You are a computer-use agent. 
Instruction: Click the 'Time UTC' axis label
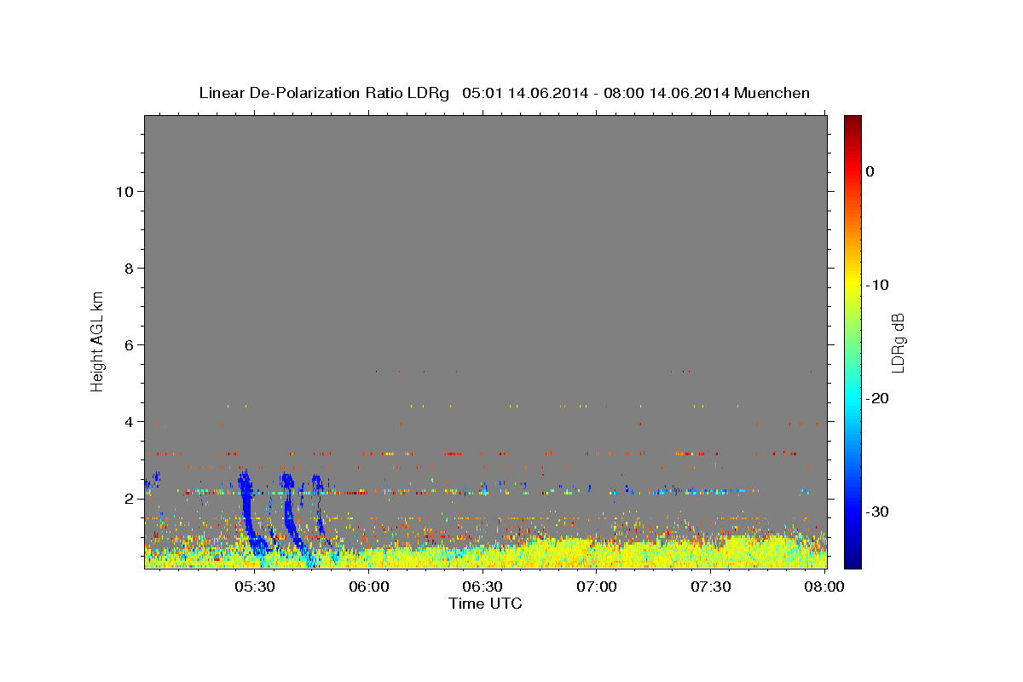click(485, 604)
